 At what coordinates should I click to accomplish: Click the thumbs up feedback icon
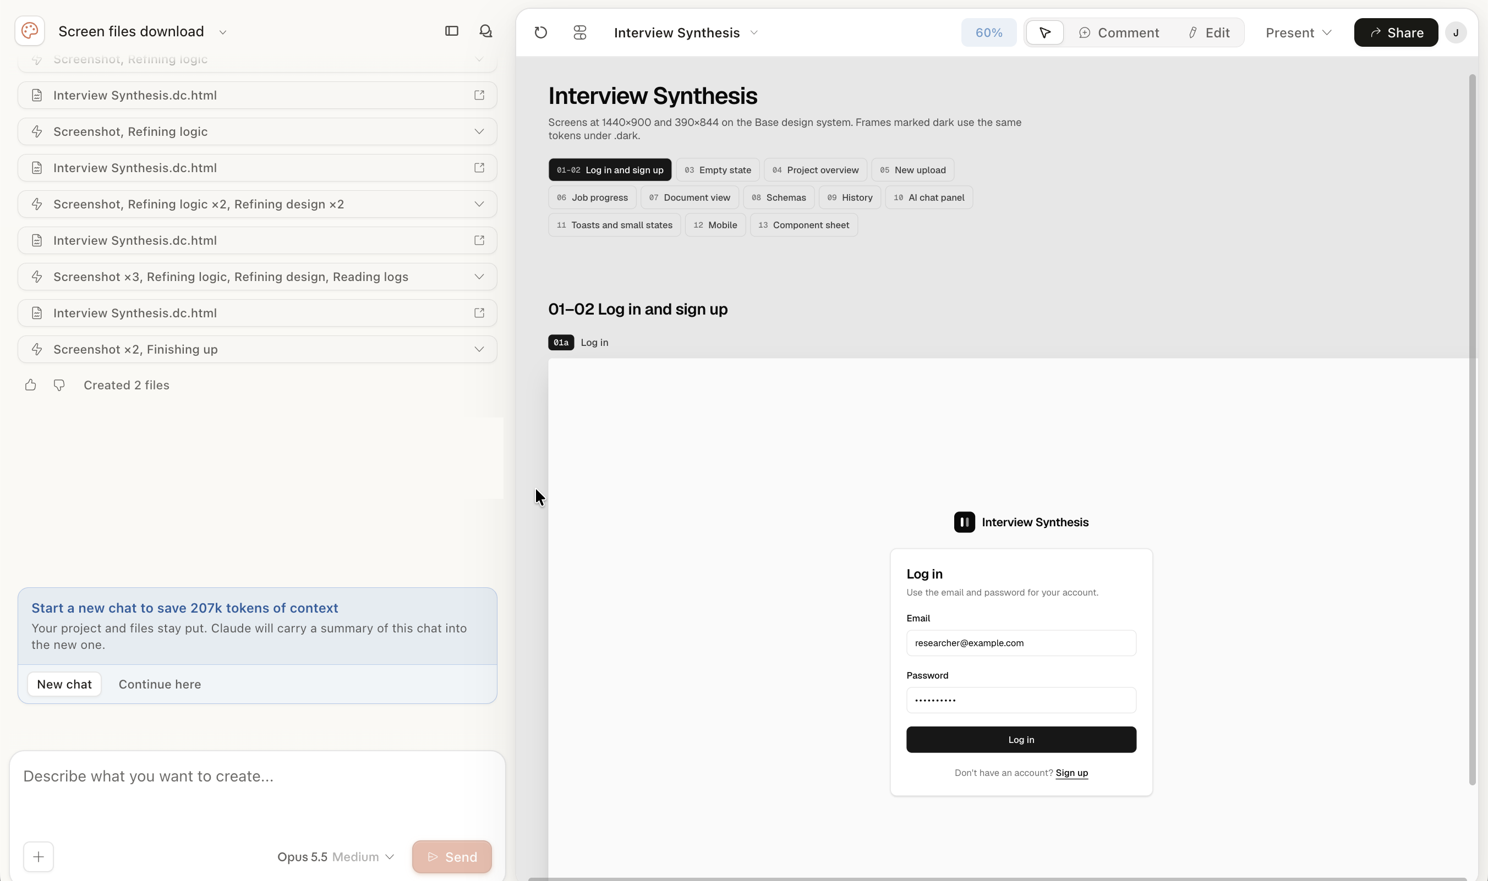point(31,386)
